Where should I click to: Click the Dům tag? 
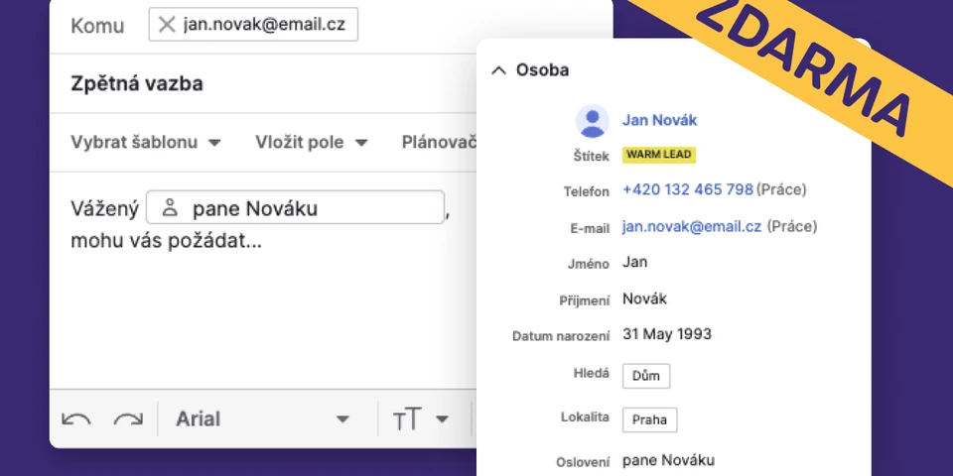point(645,376)
